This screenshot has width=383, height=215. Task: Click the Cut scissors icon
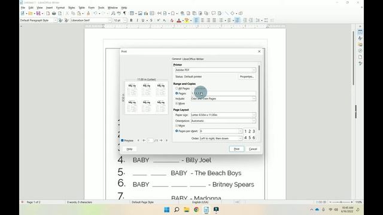pyautogui.click(x=67, y=13)
